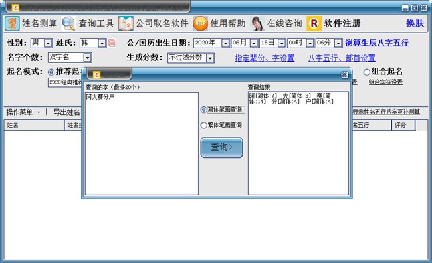Screen dimensions: 432x263
Task: Click the query dialog title bar icon
Action: click(x=97, y=74)
